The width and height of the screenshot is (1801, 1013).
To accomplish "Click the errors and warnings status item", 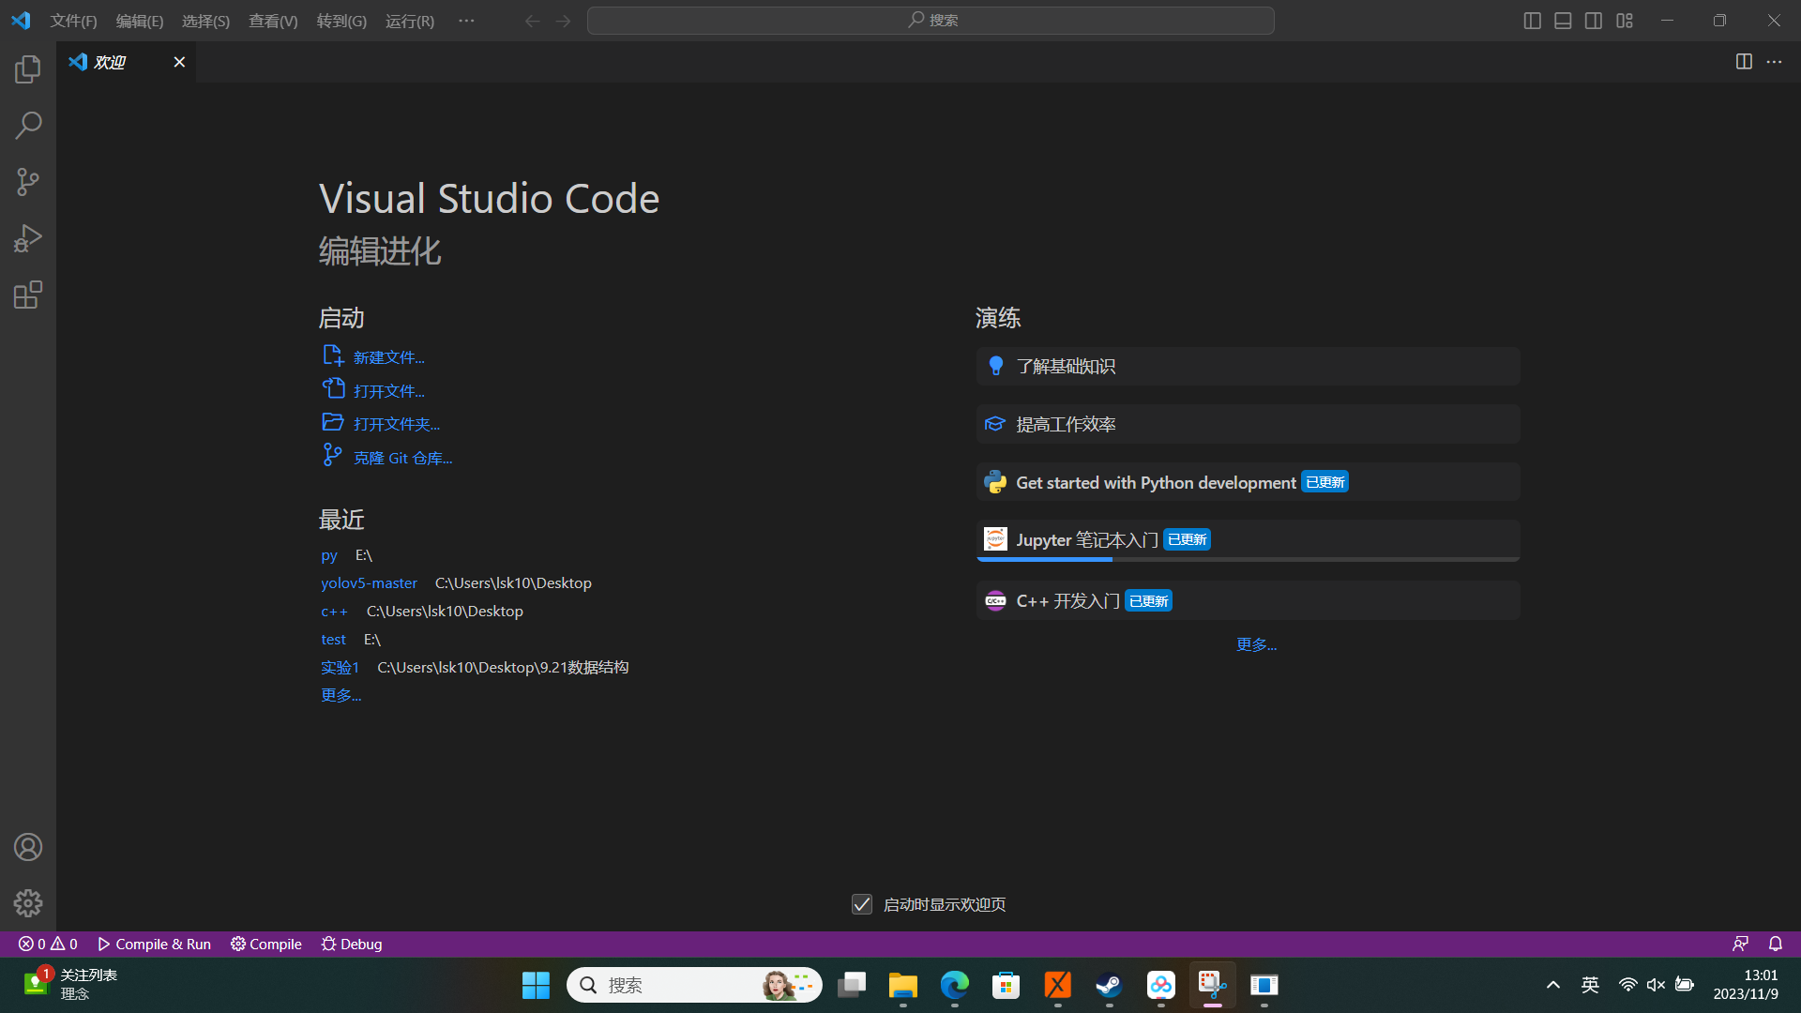I will (x=48, y=944).
